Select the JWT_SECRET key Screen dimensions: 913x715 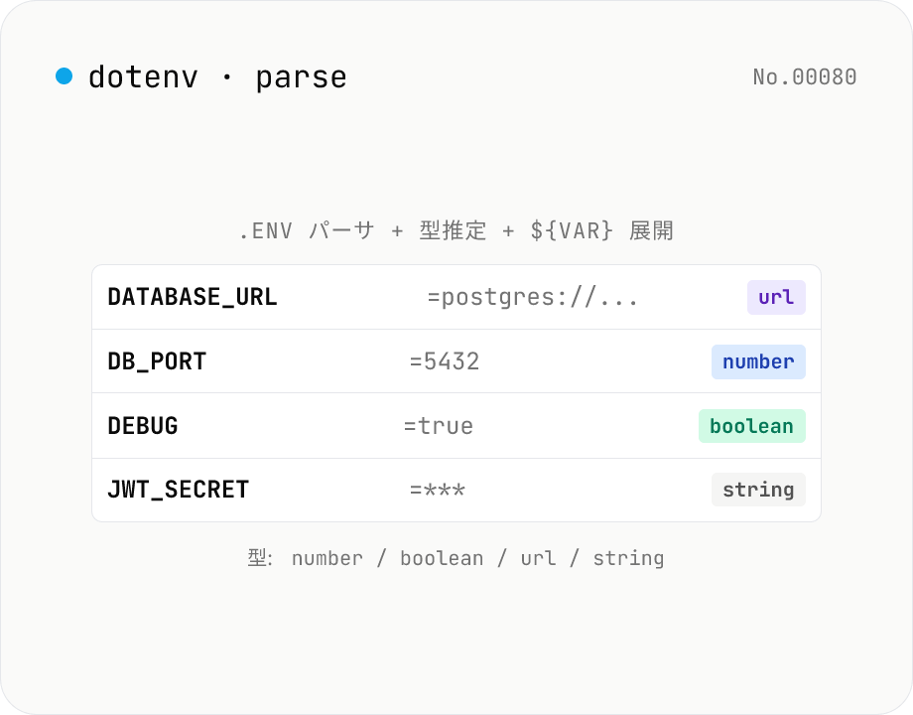click(x=179, y=490)
